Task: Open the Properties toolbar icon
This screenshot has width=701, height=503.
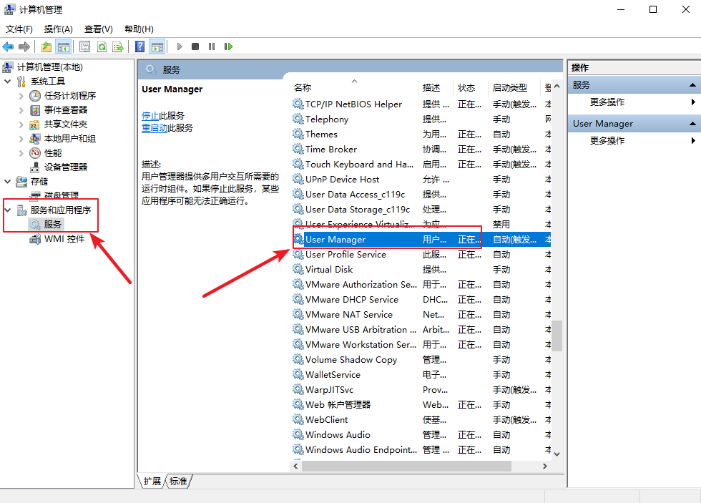Action: pyautogui.click(x=84, y=47)
